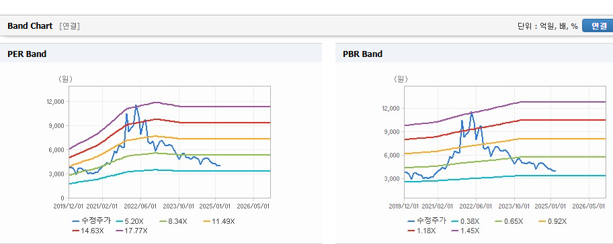Click the 12,000 y-axis label in PER chart
Viewport: 613px width, 244px height.
click(x=56, y=102)
